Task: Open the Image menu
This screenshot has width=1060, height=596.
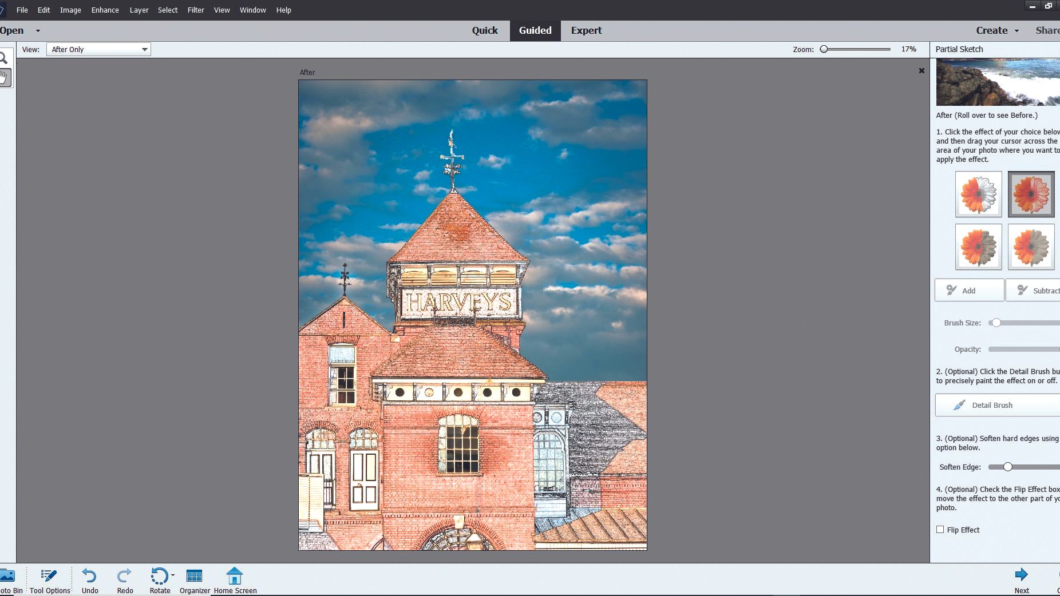Action: pyautogui.click(x=70, y=10)
